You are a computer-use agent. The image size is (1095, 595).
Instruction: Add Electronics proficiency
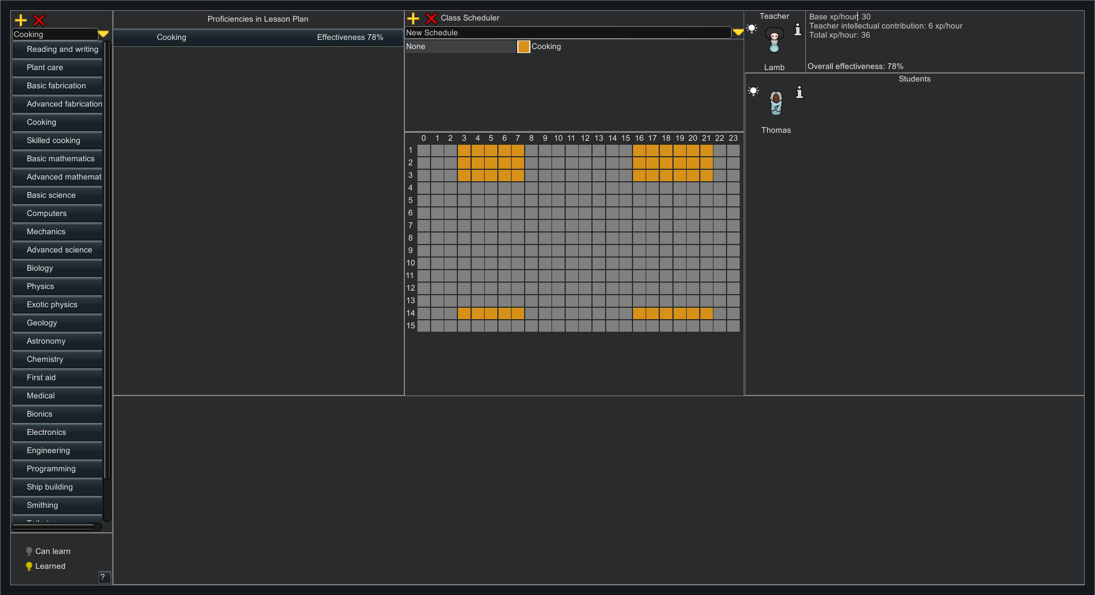[58, 433]
